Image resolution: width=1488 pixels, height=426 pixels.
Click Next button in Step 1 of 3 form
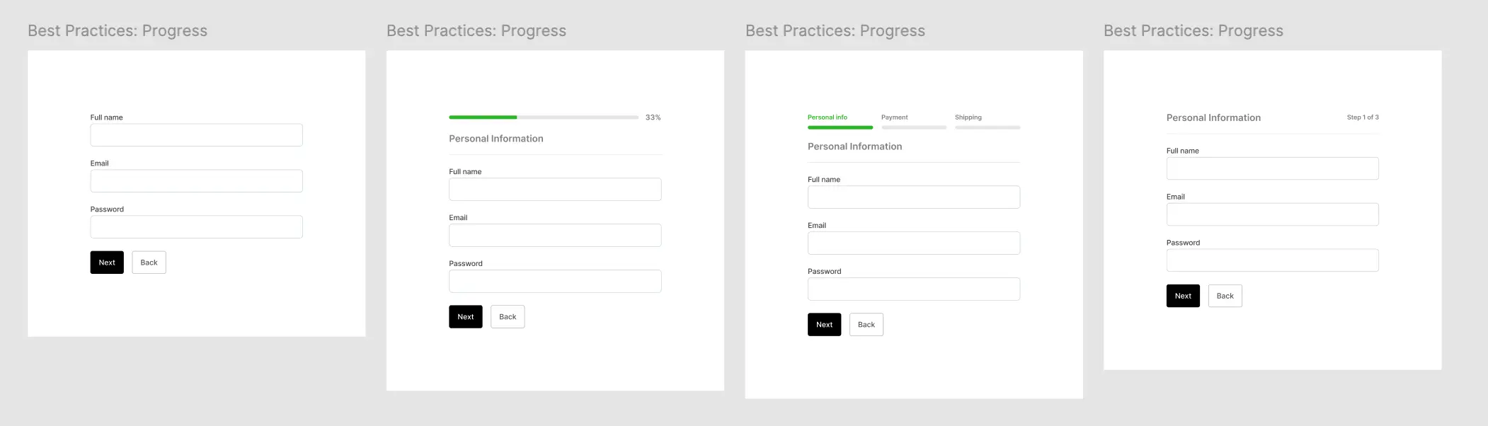tap(1184, 296)
